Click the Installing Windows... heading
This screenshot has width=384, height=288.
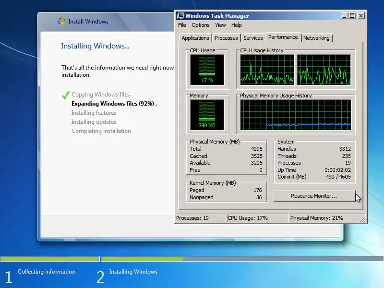click(95, 46)
